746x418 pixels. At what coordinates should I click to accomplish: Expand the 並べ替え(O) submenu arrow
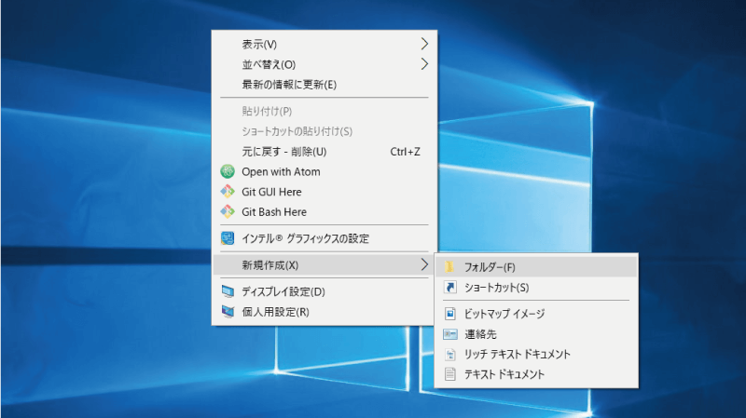[424, 63]
